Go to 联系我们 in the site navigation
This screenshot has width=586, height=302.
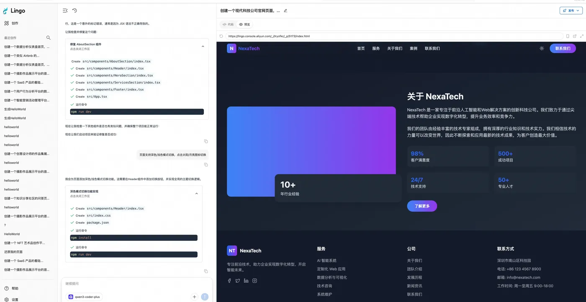pos(432,48)
